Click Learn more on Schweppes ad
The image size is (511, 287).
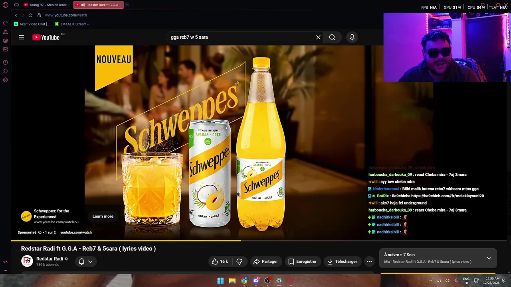tap(103, 216)
